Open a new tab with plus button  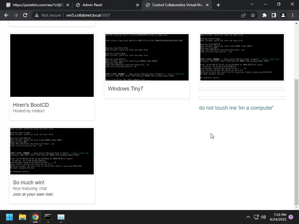coord(218,5)
